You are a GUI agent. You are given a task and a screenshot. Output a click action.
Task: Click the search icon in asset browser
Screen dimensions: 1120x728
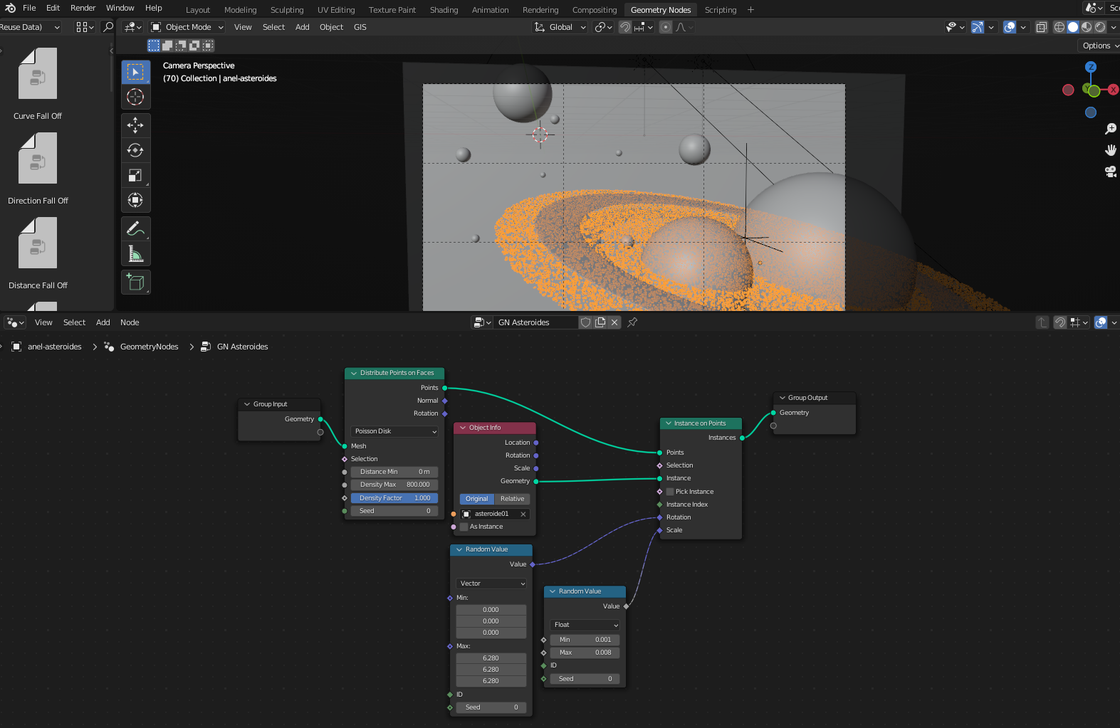click(108, 27)
